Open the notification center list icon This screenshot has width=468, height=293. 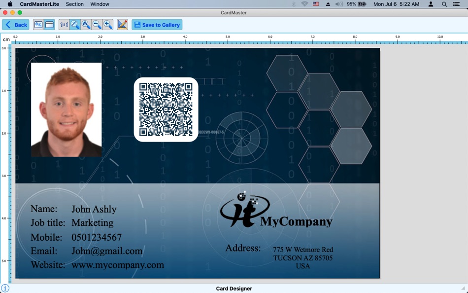456,4
